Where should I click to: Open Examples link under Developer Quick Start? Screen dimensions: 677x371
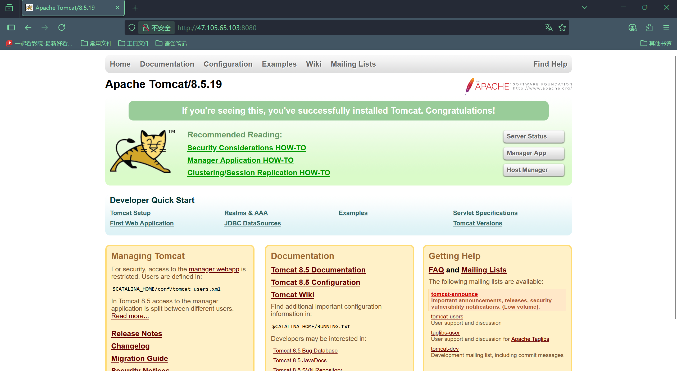(353, 213)
